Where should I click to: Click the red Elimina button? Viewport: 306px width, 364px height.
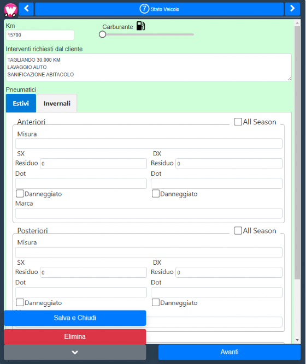pos(75,337)
